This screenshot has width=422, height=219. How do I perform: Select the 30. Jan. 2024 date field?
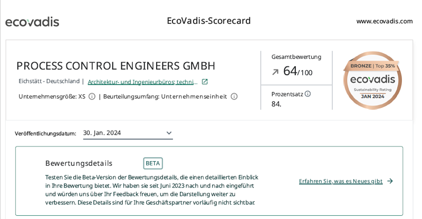pos(128,133)
